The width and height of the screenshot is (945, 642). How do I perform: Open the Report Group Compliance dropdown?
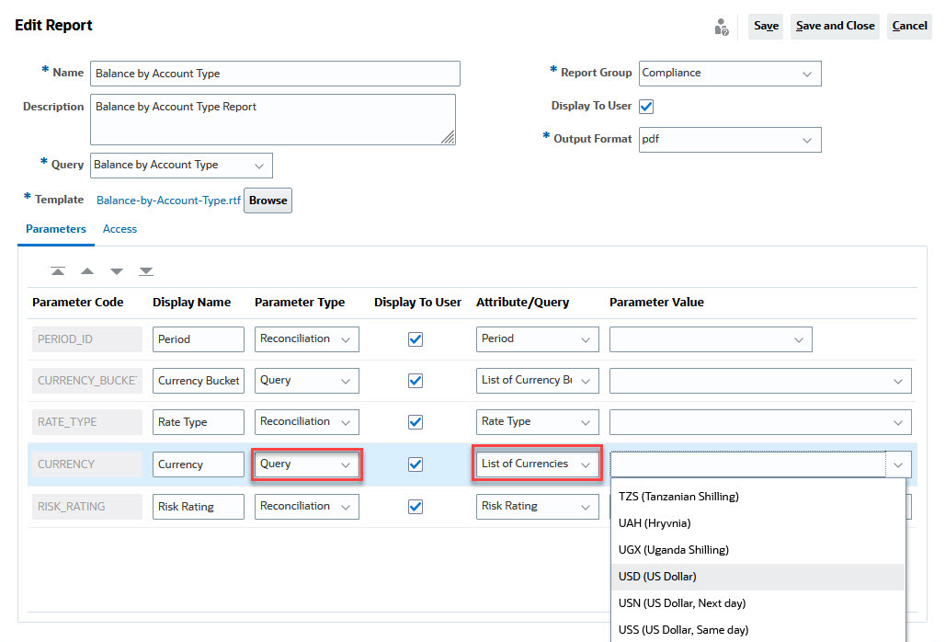pos(730,74)
